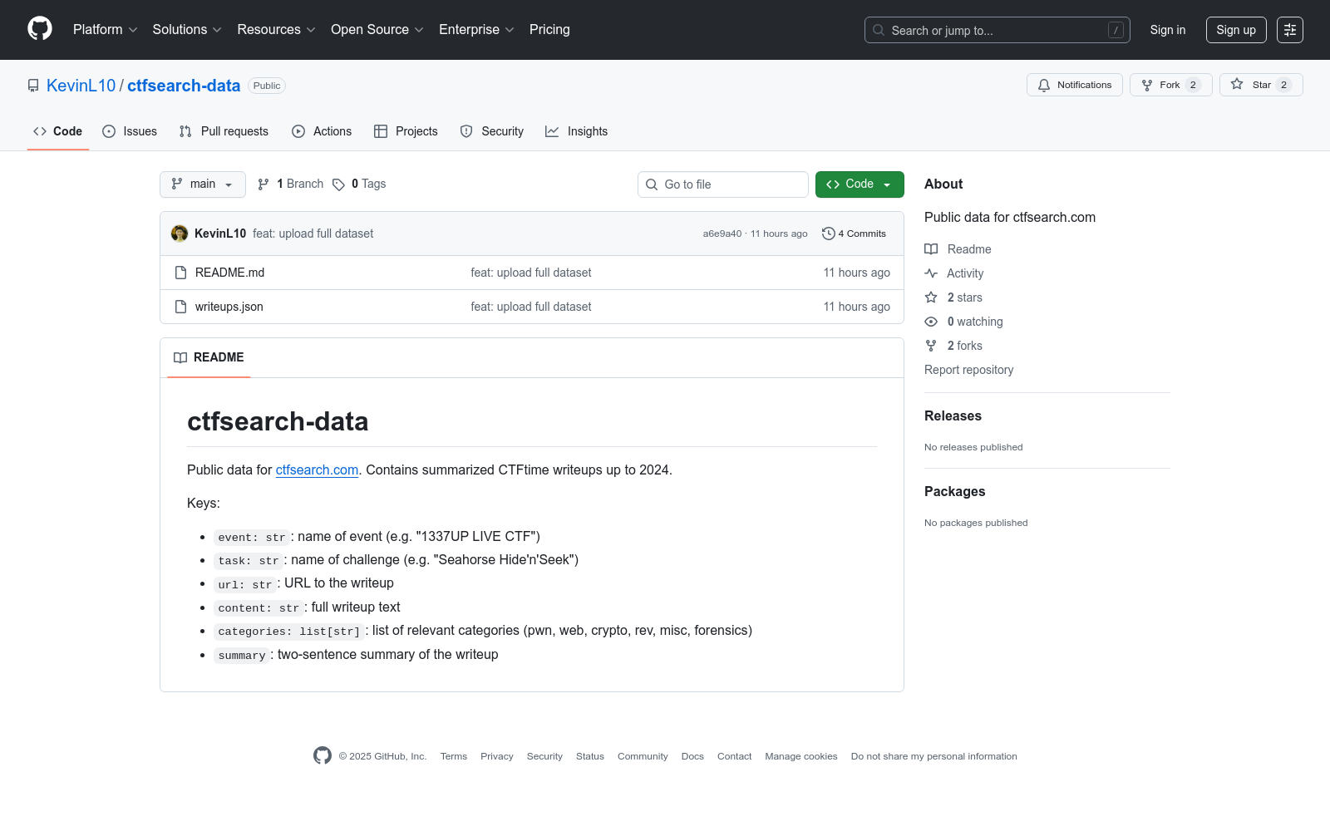Open the Privacy footer link
Image resolution: width=1330 pixels, height=831 pixels.
[x=497, y=756]
